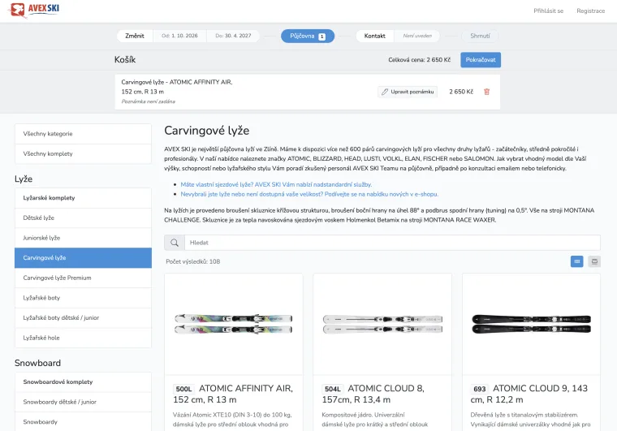Open the Juniorské lyže category

point(83,238)
